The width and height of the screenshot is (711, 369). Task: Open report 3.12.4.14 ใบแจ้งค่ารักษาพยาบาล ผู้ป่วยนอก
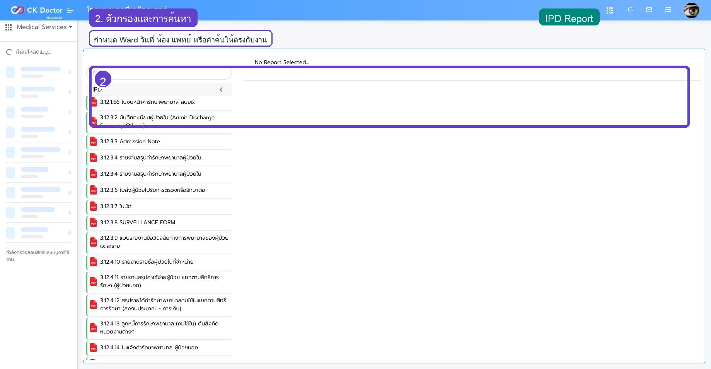(159, 348)
